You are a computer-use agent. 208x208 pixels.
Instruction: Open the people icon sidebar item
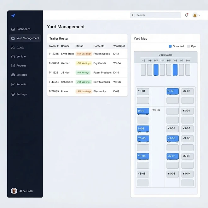pyautogui.click(x=18, y=47)
